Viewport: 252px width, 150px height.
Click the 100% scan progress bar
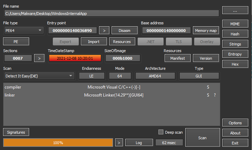coord(58,143)
